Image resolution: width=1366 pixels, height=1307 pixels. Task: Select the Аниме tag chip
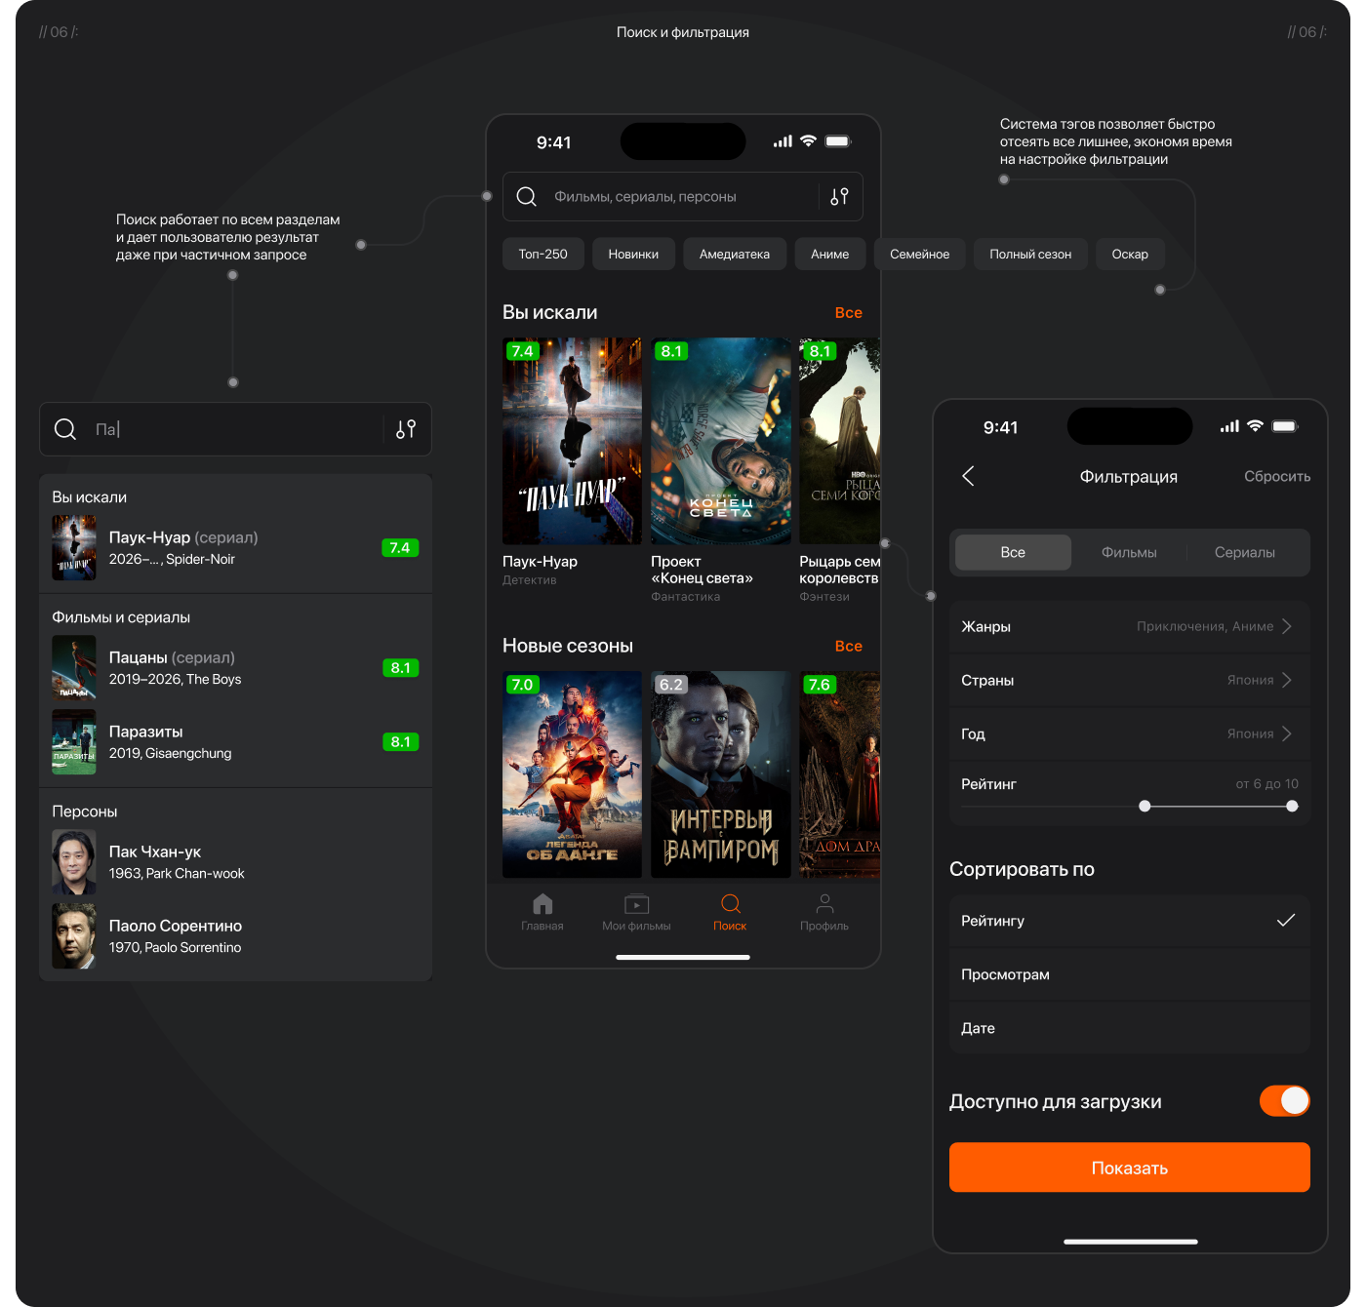point(830,254)
